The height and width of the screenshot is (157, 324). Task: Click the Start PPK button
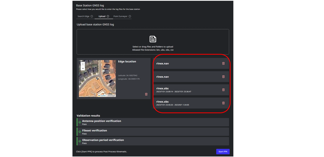[223, 152]
